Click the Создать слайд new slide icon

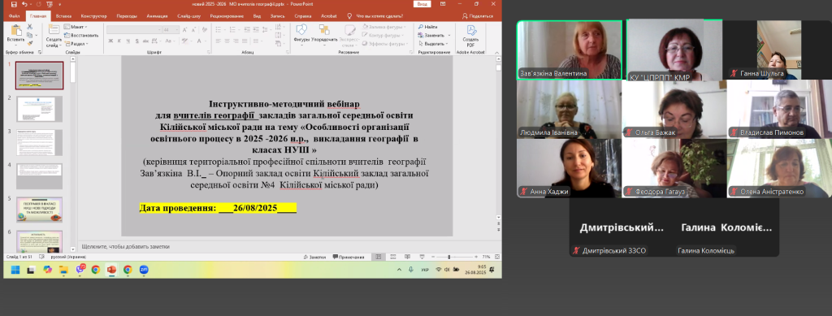pos(54,29)
